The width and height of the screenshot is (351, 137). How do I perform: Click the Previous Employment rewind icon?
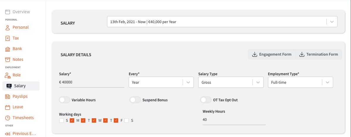[x=8, y=134]
